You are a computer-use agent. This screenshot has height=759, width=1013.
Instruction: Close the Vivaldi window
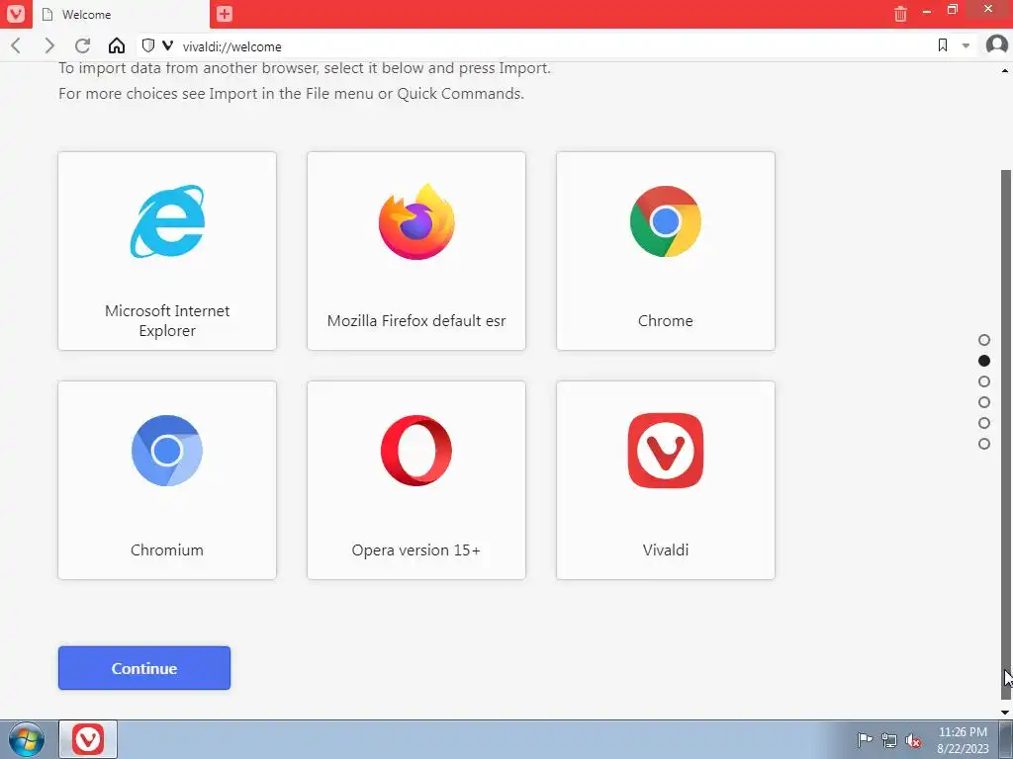click(988, 9)
